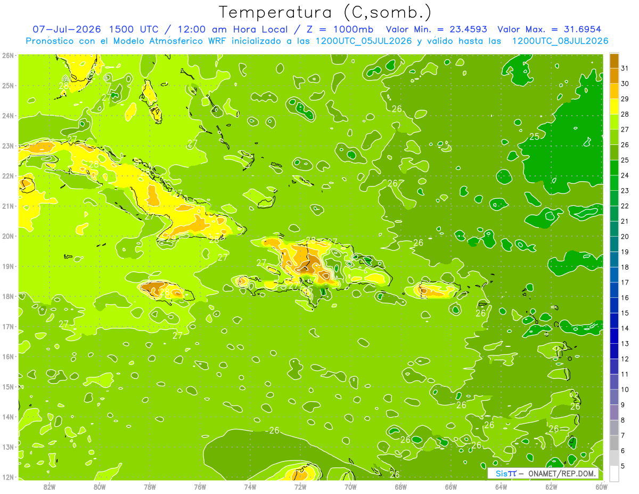
Task: Click the 74W longitude axis label
Action: pyautogui.click(x=250, y=487)
